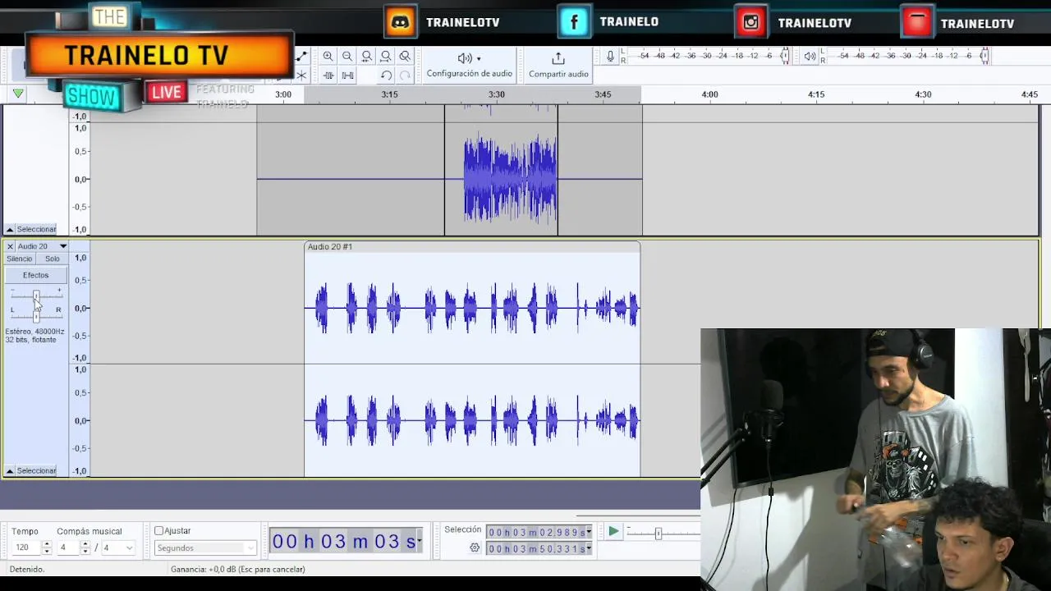Viewport: 1051px width, 591px height.
Task: Click the playback level meter slider
Action: [x=984, y=56]
